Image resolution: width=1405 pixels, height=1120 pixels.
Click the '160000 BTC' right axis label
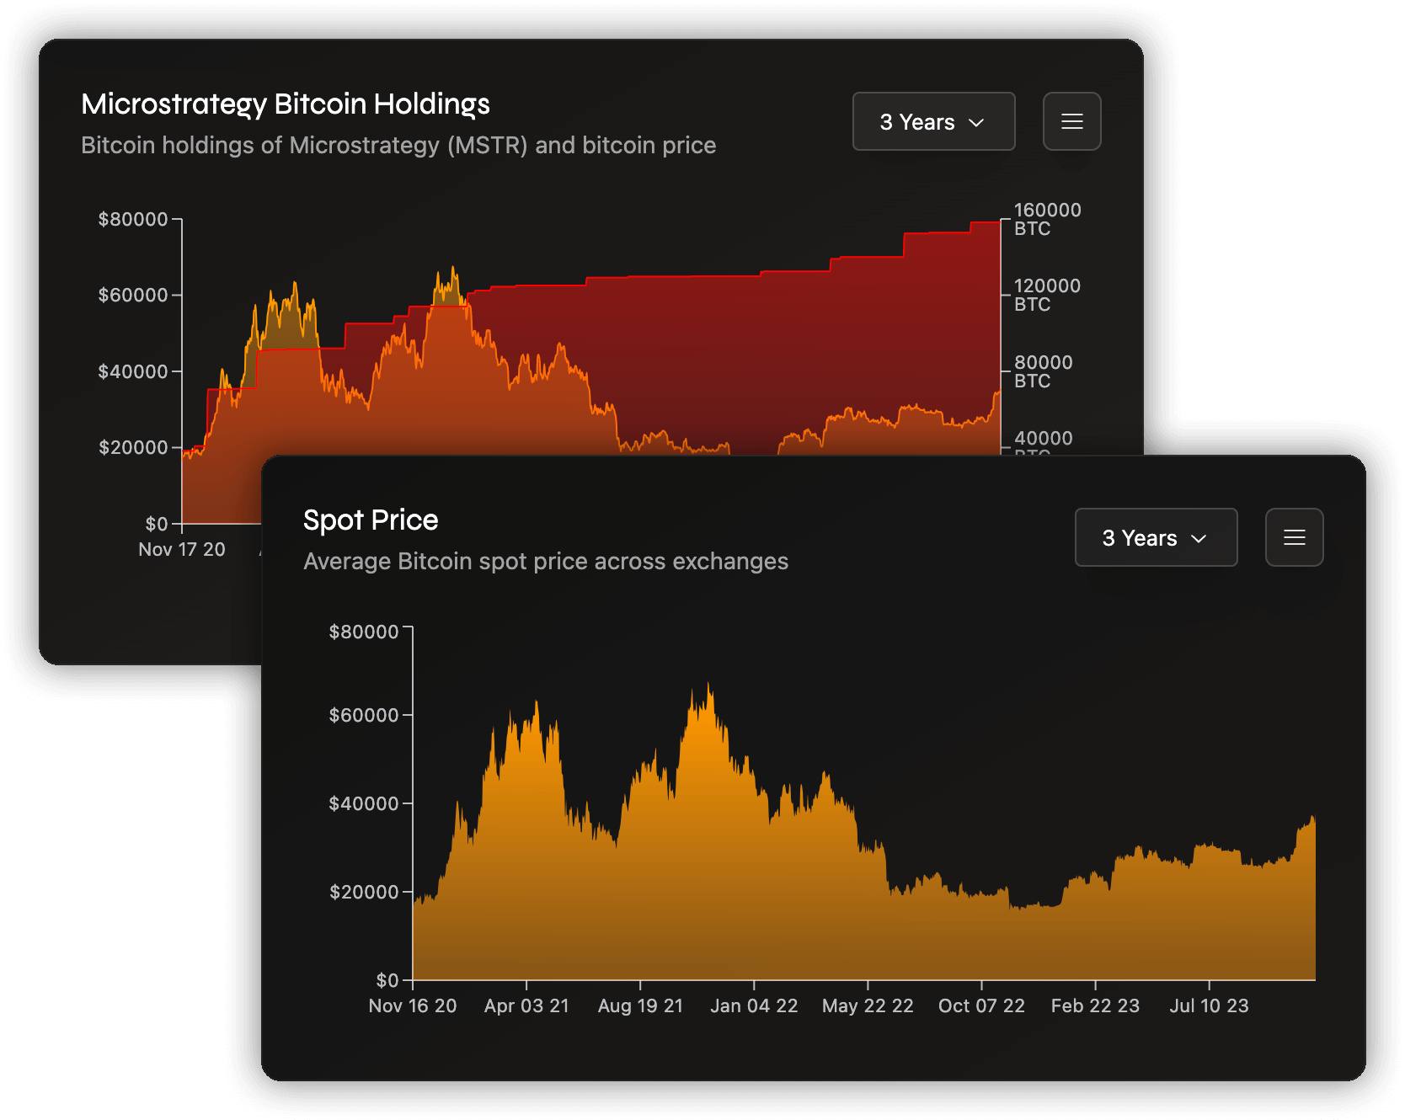click(1047, 219)
